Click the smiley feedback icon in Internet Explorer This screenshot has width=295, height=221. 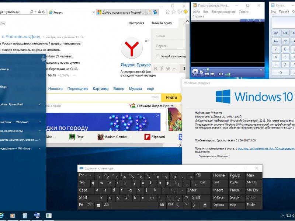(185, 12)
